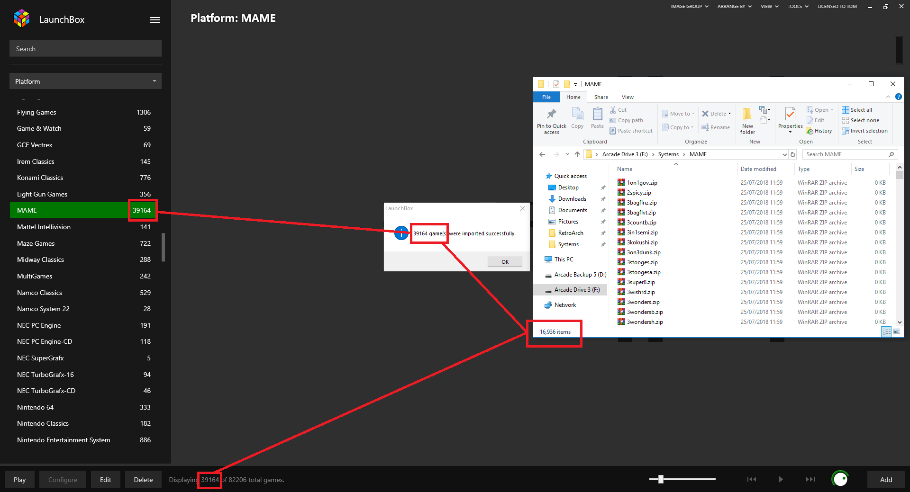910x492 pixels.
Task: Sort by Date modified column header
Action: (758, 169)
